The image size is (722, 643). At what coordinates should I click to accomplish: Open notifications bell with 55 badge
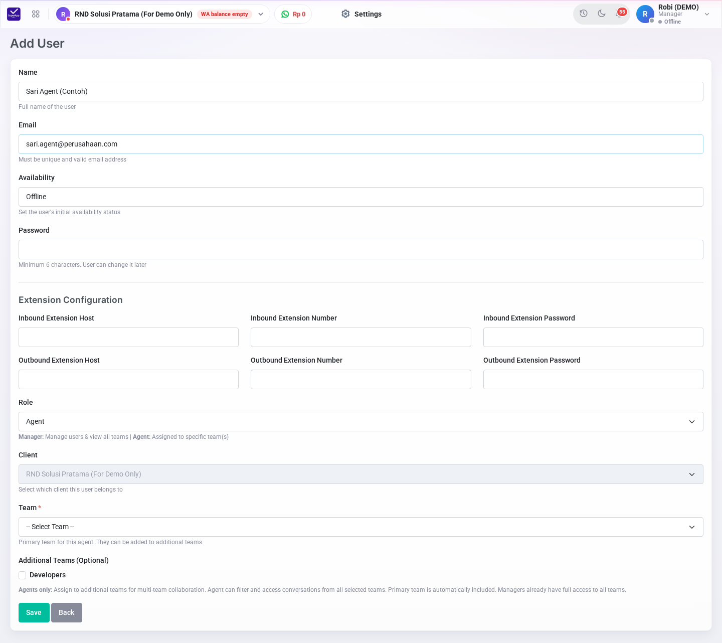(620, 13)
